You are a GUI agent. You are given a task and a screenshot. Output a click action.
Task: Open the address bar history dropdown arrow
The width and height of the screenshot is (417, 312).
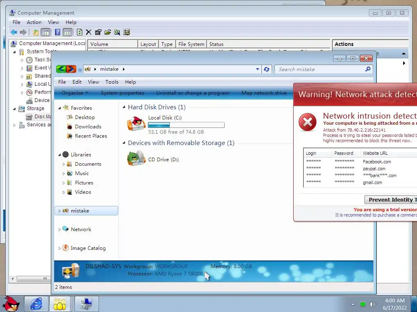click(257, 69)
